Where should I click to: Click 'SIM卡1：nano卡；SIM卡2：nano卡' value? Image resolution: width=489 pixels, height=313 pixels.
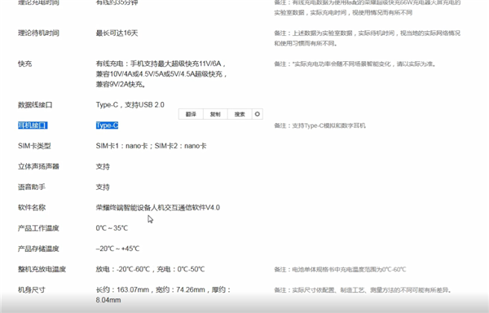[152, 146]
